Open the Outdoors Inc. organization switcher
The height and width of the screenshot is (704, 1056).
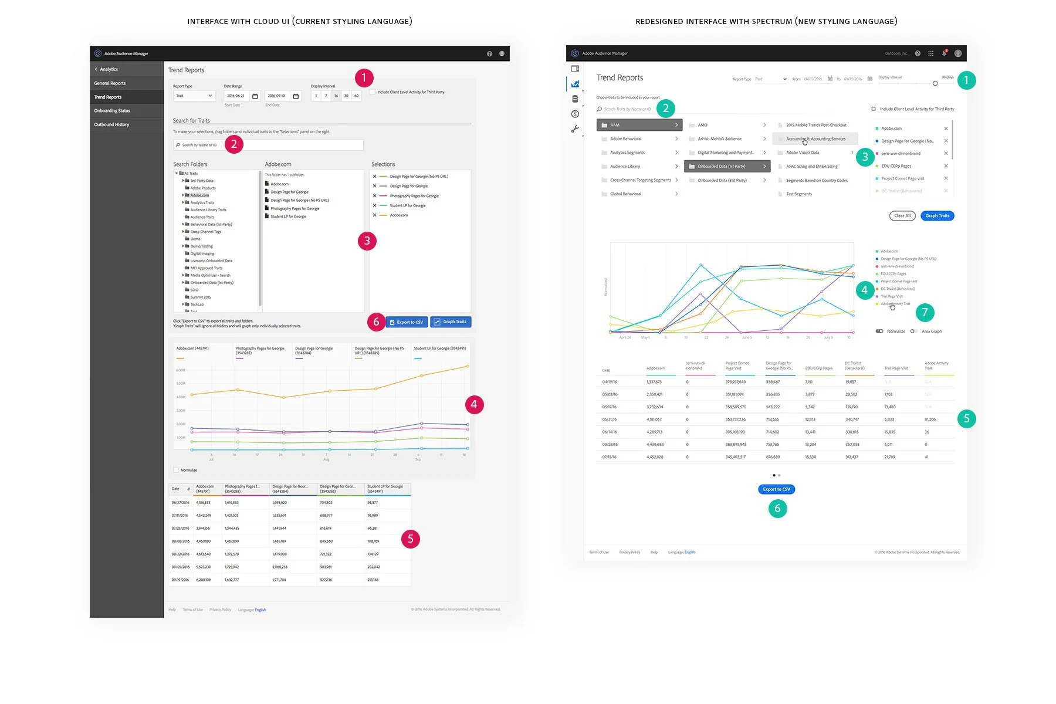pyautogui.click(x=896, y=53)
